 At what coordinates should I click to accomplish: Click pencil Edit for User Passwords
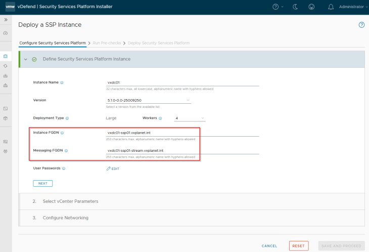[113, 169]
